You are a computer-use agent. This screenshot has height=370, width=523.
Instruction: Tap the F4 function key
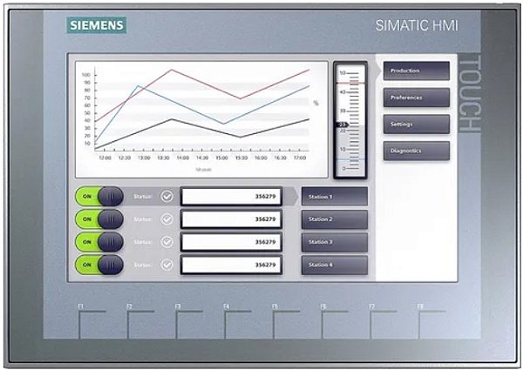(x=238, y=322)
